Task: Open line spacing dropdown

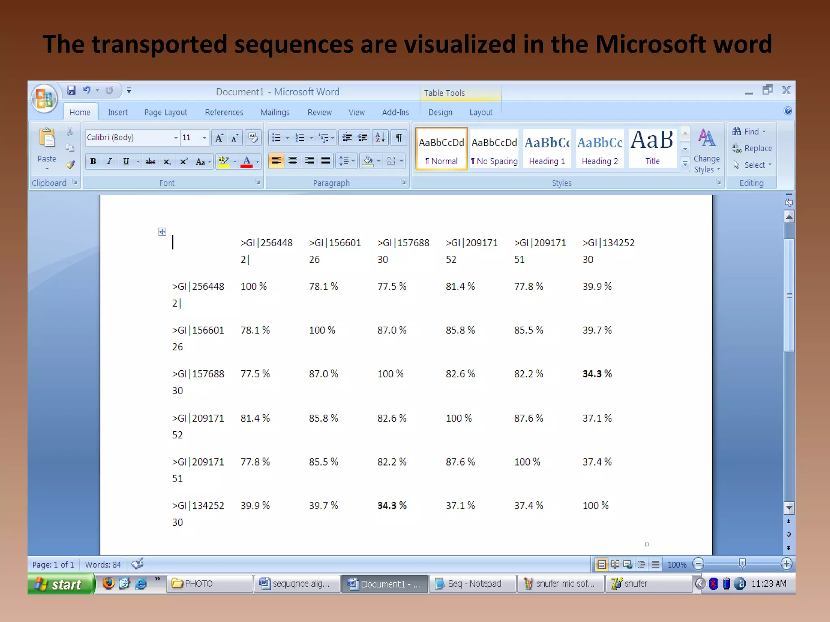Action: [x=347, y=161]
